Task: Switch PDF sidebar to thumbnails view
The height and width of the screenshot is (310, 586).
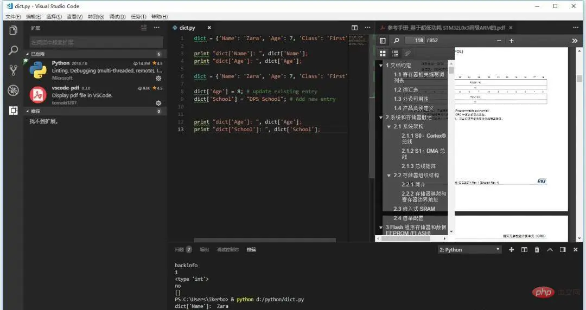Action: coord(383,54)
